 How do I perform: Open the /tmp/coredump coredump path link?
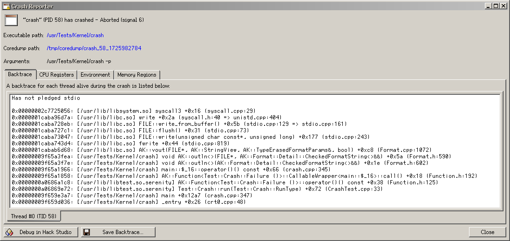click(94, 48)
